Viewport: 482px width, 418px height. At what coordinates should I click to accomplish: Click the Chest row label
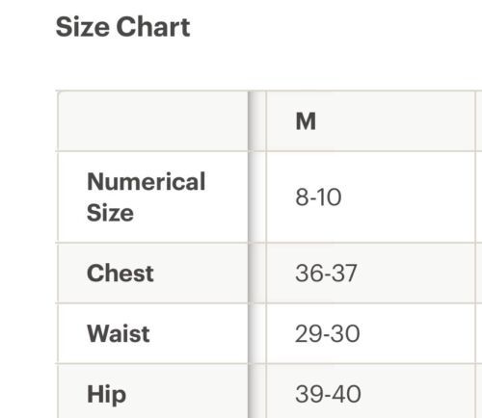[x=120, y=274]
